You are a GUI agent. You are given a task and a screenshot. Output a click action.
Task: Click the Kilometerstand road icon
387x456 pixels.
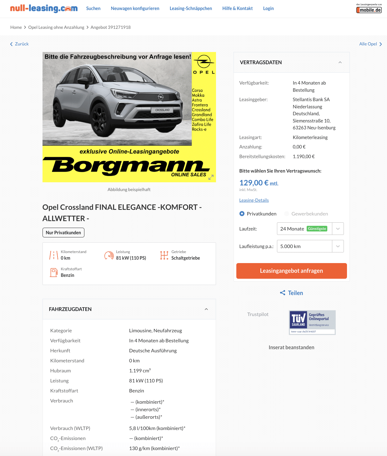(x=54, y=255)
